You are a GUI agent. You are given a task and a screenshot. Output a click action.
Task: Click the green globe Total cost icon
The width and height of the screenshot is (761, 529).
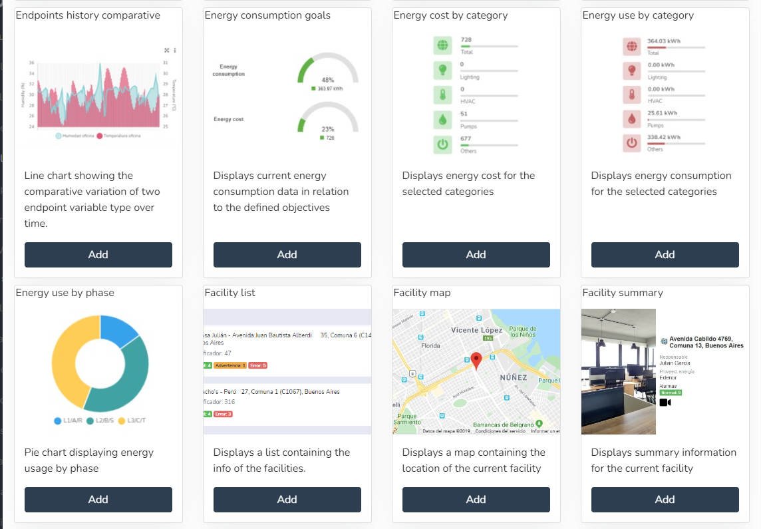(x=442, y=46)
